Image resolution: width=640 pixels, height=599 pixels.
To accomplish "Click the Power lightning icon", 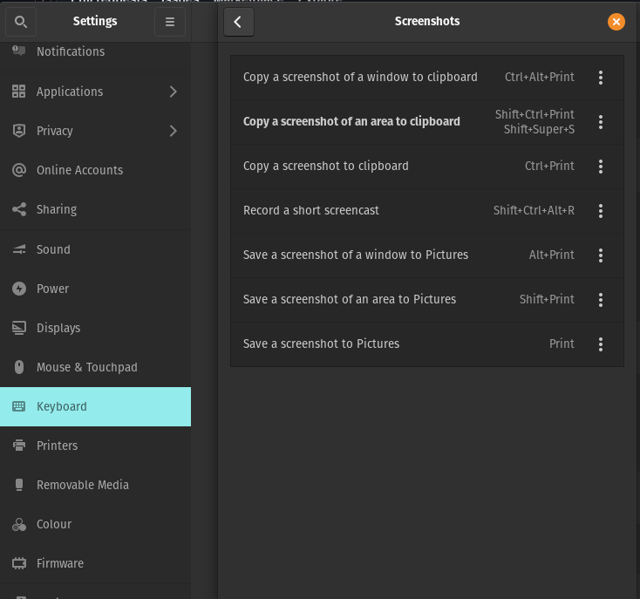I will (19, 289).
